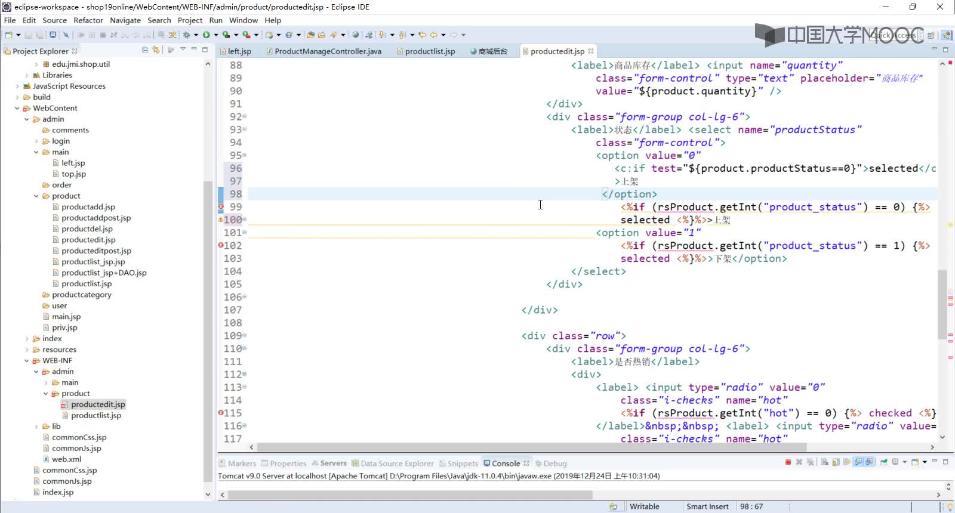Open the Run icon dropdown arrow
Screen dimensions: 955x513
(215, 35)
